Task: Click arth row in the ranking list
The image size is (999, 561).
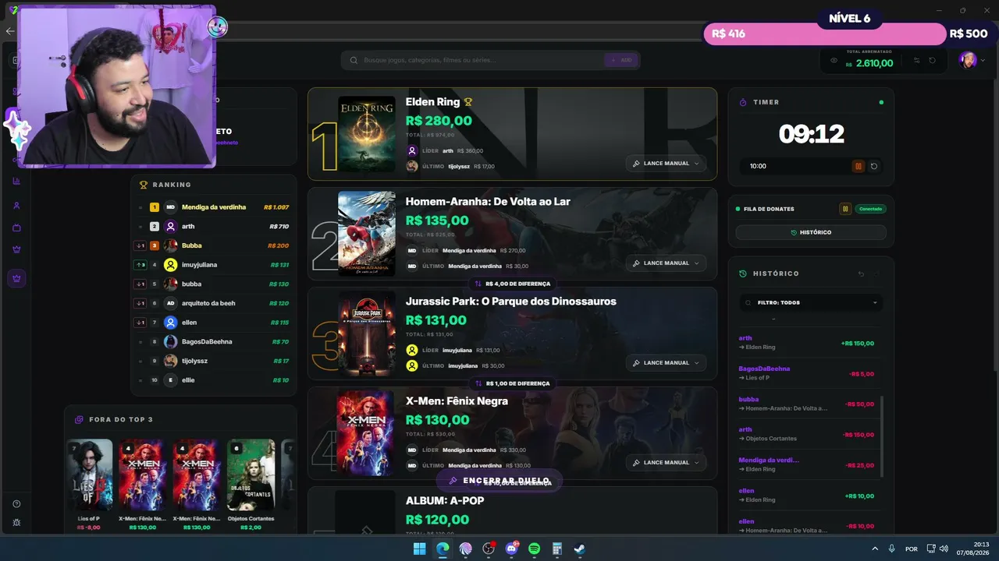Action: click(x=213, y=226)
